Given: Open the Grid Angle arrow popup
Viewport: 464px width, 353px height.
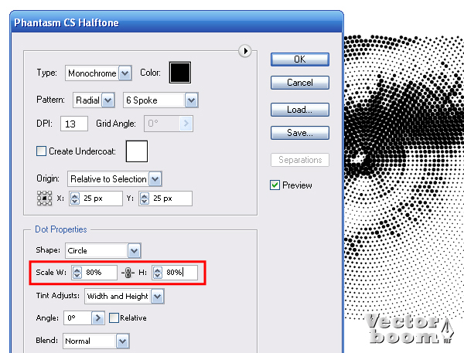Looking at the screenshot, I should coord(186,124).
